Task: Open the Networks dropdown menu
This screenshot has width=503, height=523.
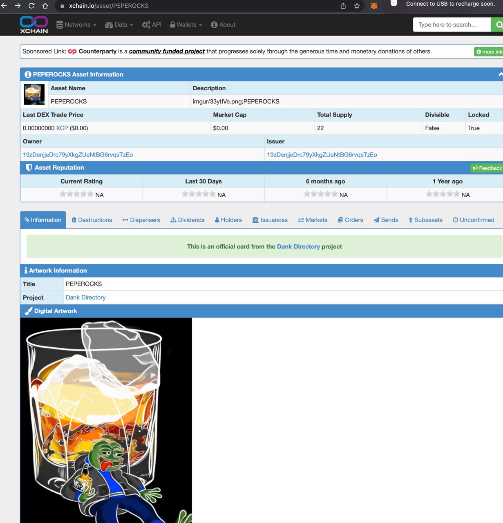Action: 76,25
